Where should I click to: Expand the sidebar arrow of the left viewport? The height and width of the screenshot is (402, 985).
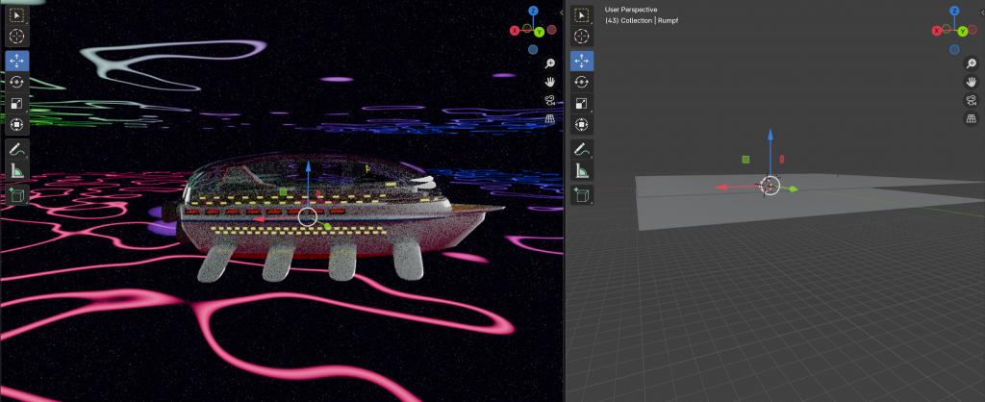tap(560, 12)
